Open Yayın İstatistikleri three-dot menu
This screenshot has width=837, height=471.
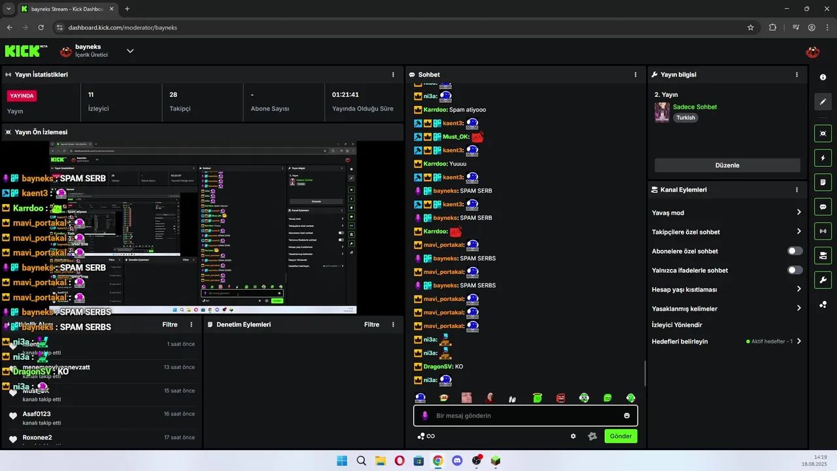pyautogui.click(x=393, y=75)
